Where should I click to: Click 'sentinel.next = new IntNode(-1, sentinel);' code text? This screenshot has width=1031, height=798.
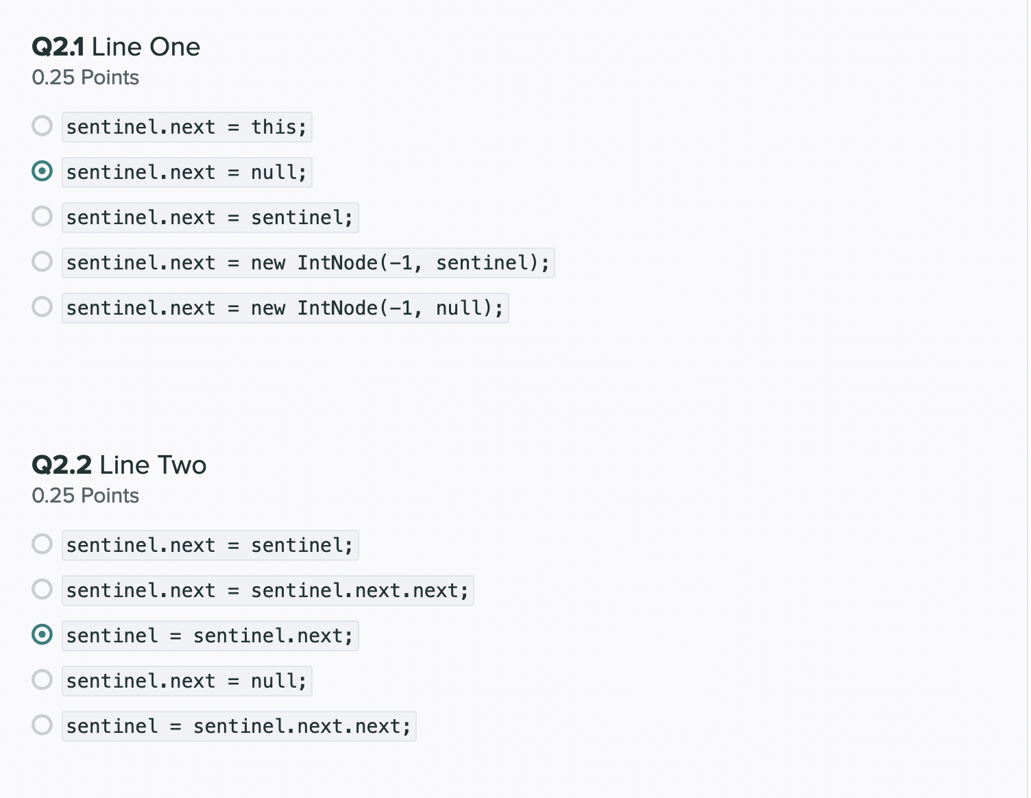[308, 263]
